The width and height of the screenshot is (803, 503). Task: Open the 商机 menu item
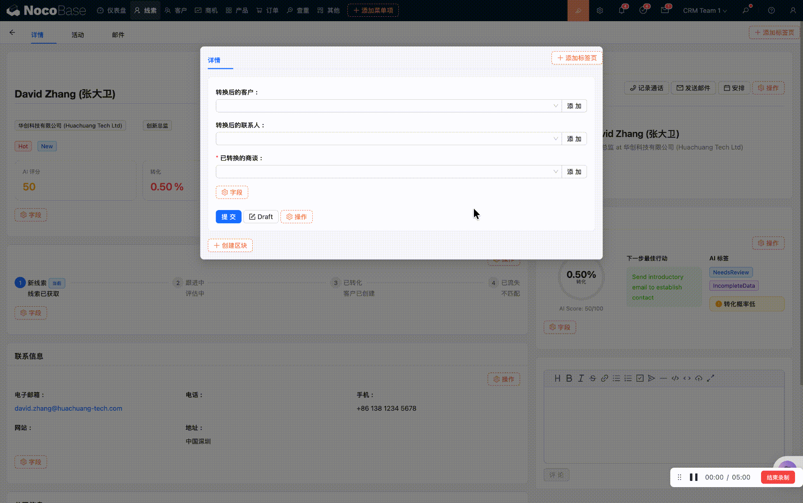click(206, 11)
